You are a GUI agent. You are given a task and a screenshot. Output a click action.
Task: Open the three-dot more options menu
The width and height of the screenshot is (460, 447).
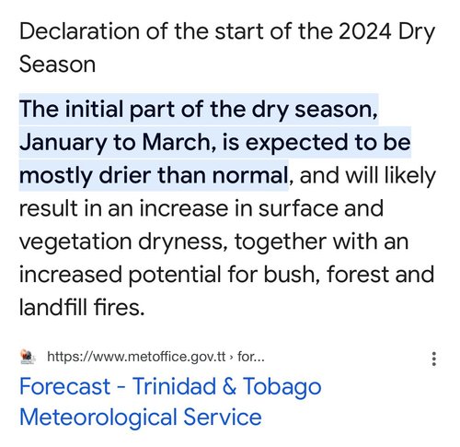click(433, 359)
